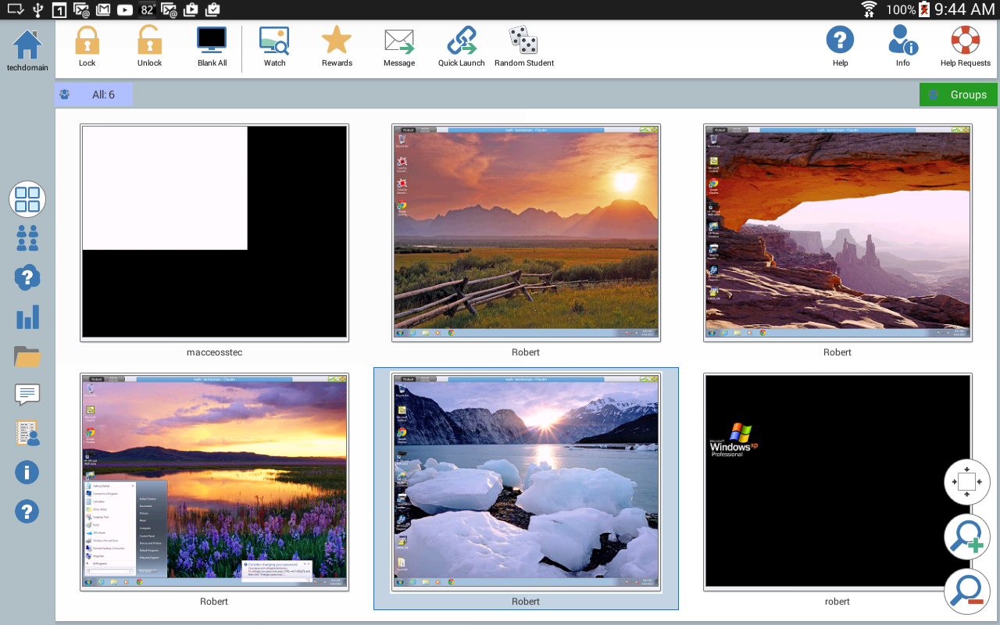This screenshot has width=1000, height=625.
Task: Click the Lock padlock icon
Action: pos(87,42)
